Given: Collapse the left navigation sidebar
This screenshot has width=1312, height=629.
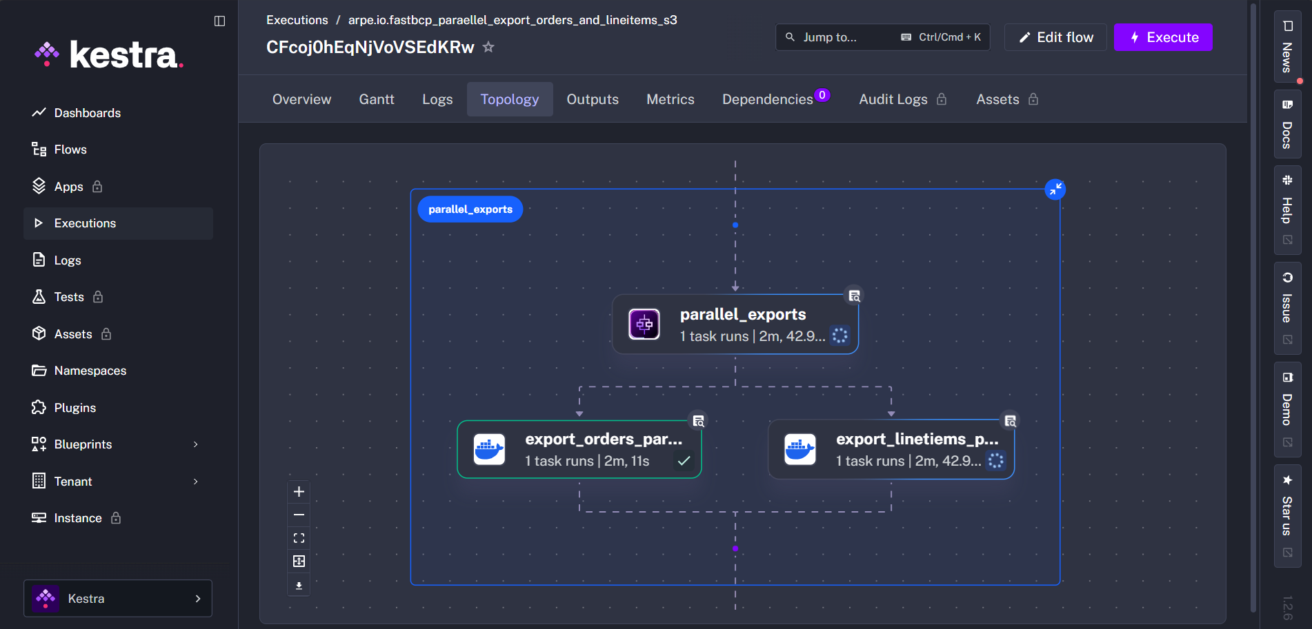Looking at the screenshot, I should 219,21.
